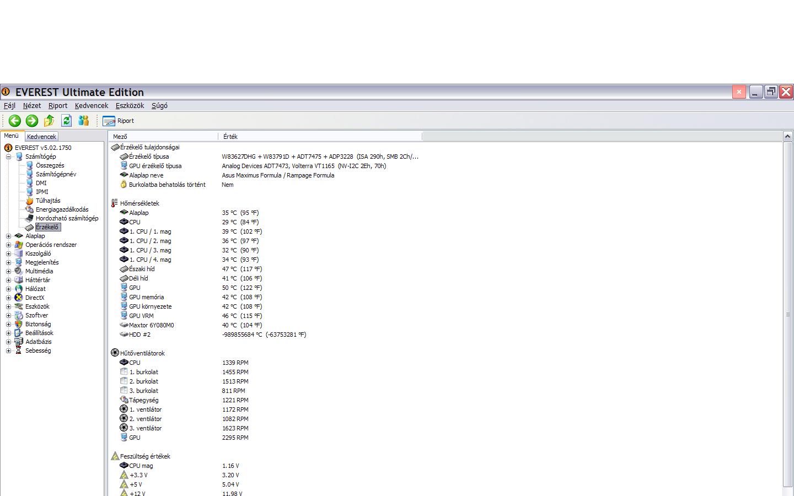
Task: Select the DMI tree item
Action: point(41,183)
